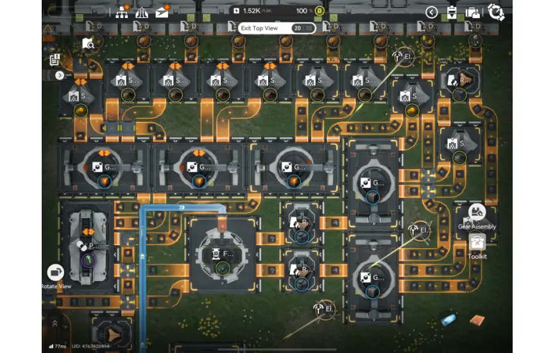Open the folder search icon on left
The height and width of the screenshot is (353, 555).
[89, 44]
